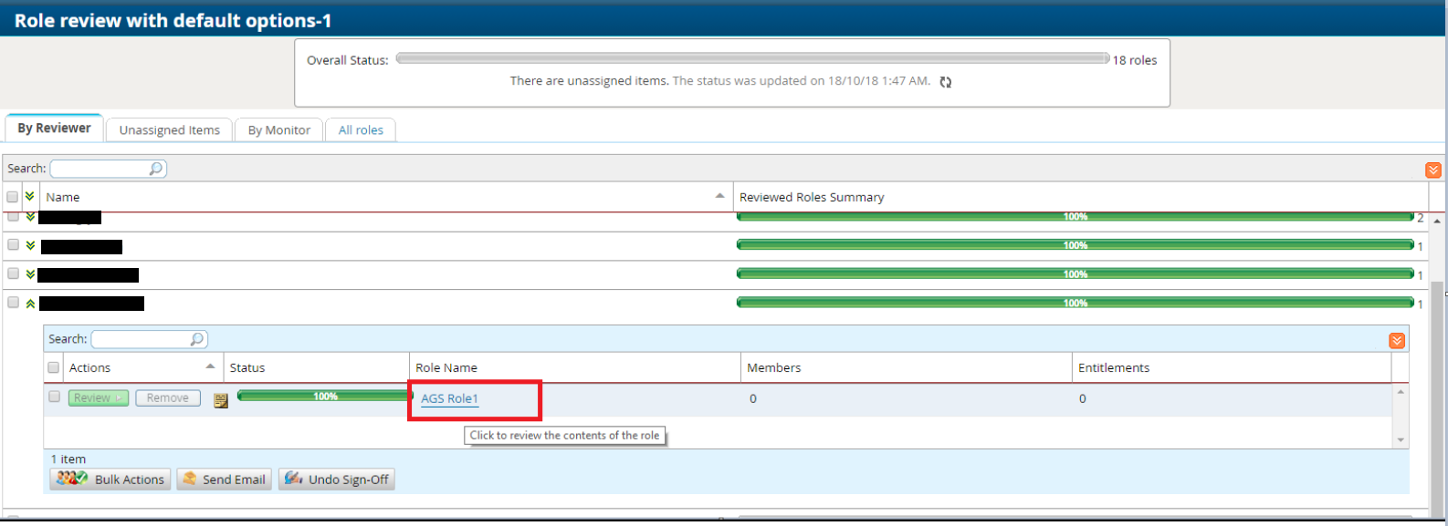Image resolution: width=1448 pixels, height=526 pixels.
Task: Click the green Review button
Action: (98, 398)
